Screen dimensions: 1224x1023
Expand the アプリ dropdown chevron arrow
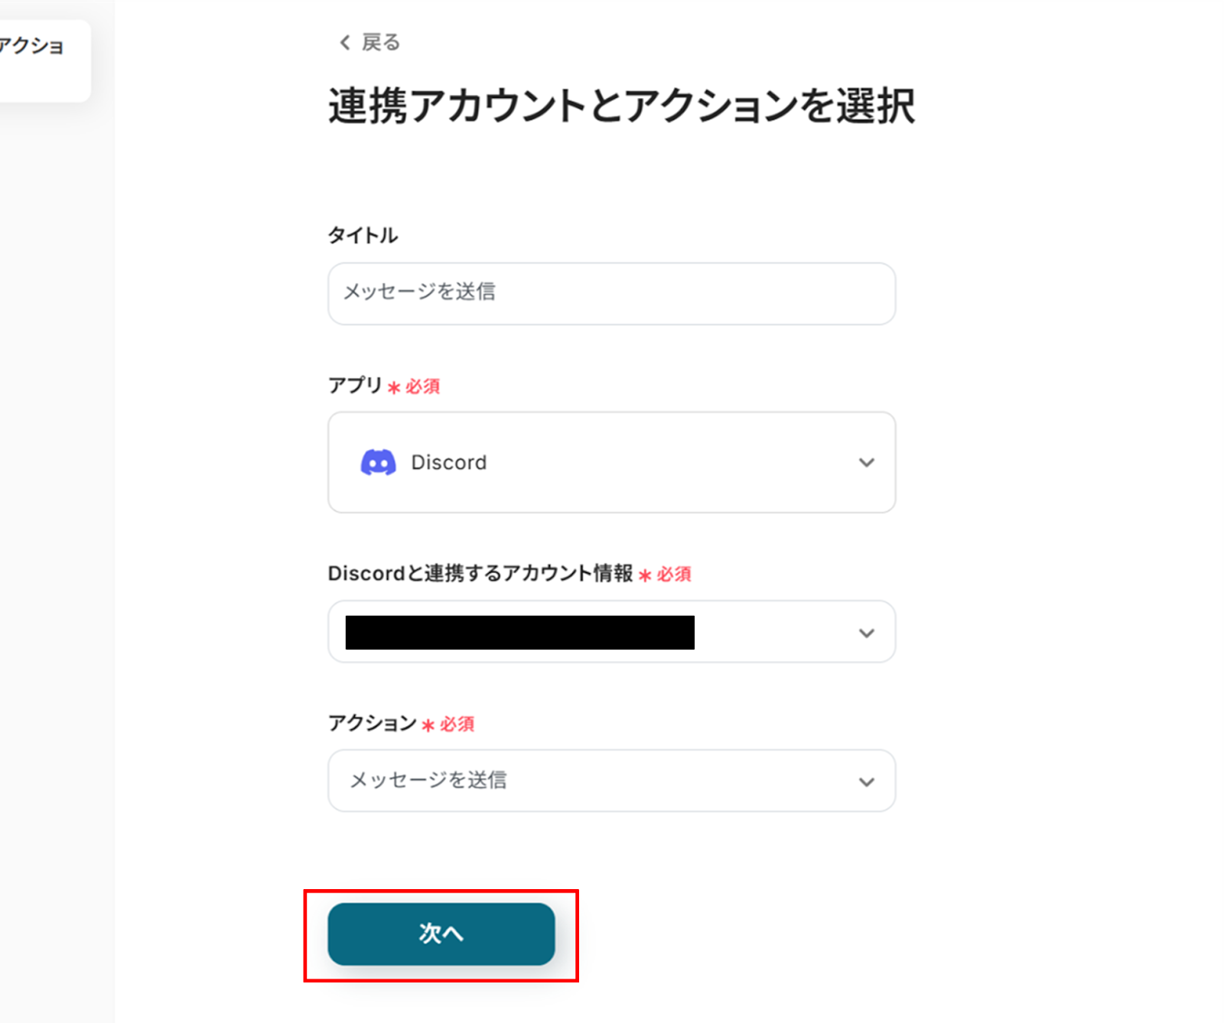click(866, 462)
